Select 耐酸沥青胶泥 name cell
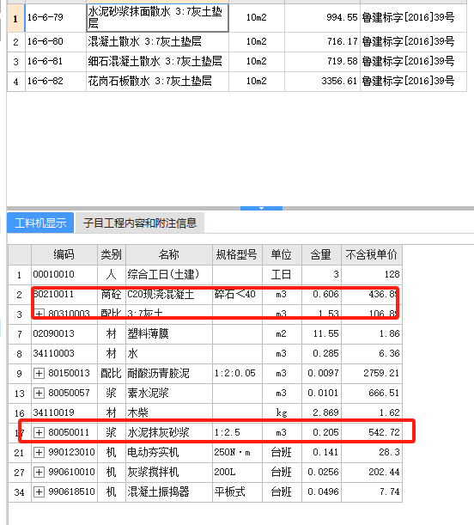 169,374
